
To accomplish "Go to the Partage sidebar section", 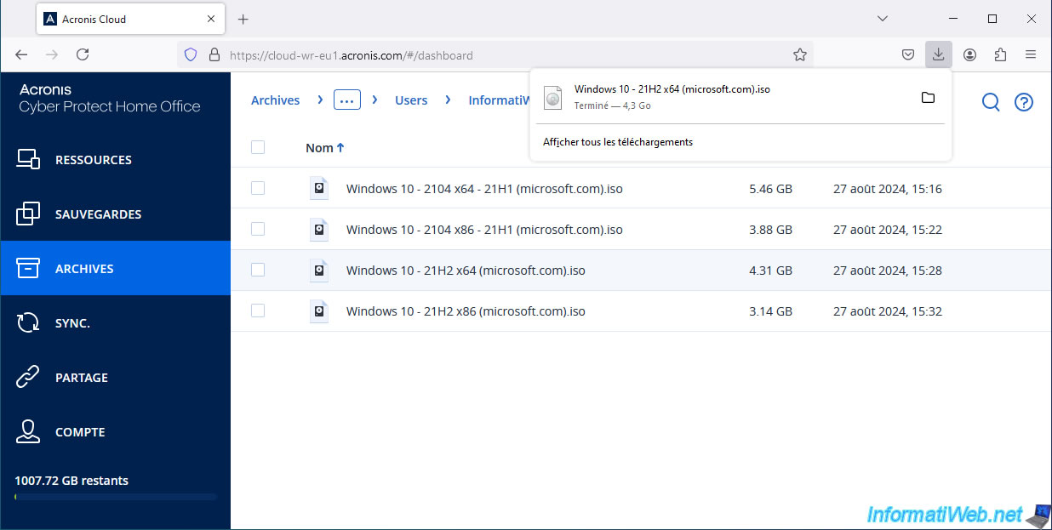I will point(82,378).
